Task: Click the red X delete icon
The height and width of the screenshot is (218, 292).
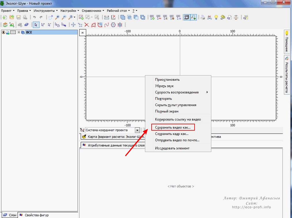Action: [x=86, y=25]
